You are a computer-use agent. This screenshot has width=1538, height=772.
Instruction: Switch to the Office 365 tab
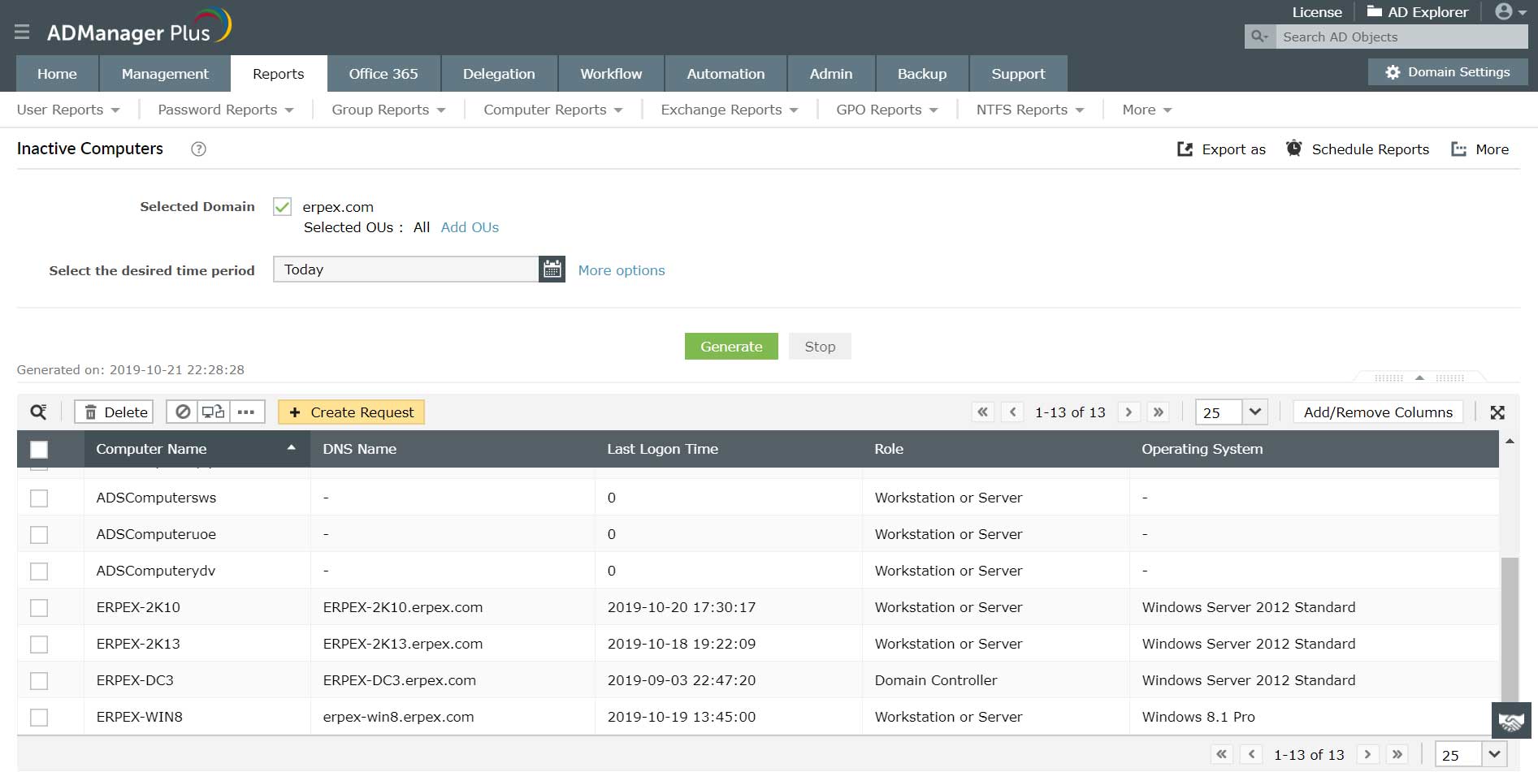click(383, 74)
